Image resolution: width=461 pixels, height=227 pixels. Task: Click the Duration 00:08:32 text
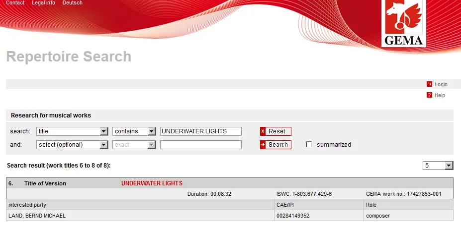click(x=209, y=194)
